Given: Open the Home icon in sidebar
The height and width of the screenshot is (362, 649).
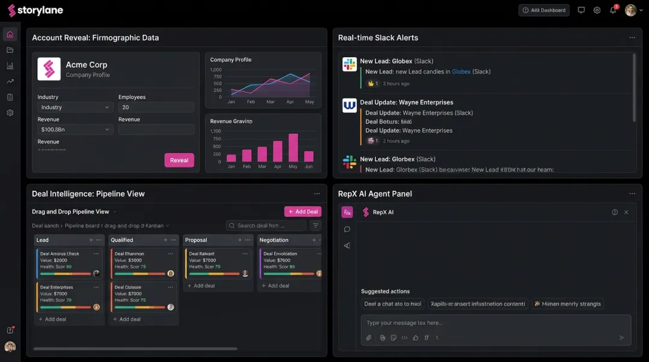Looking at the screenshot, I should (x=10, y=34).
